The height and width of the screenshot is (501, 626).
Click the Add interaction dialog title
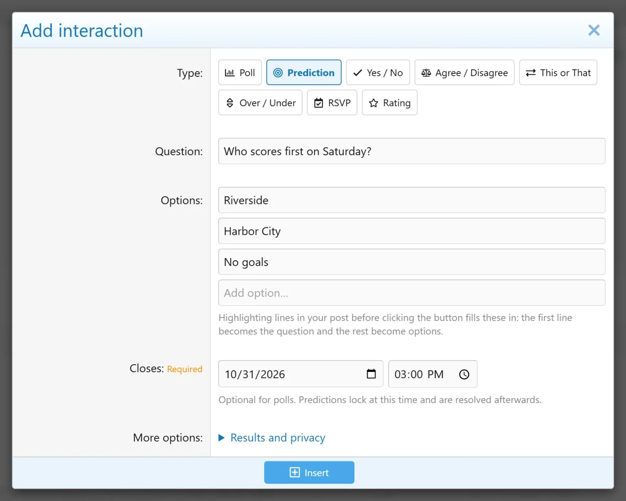[82, 30]
